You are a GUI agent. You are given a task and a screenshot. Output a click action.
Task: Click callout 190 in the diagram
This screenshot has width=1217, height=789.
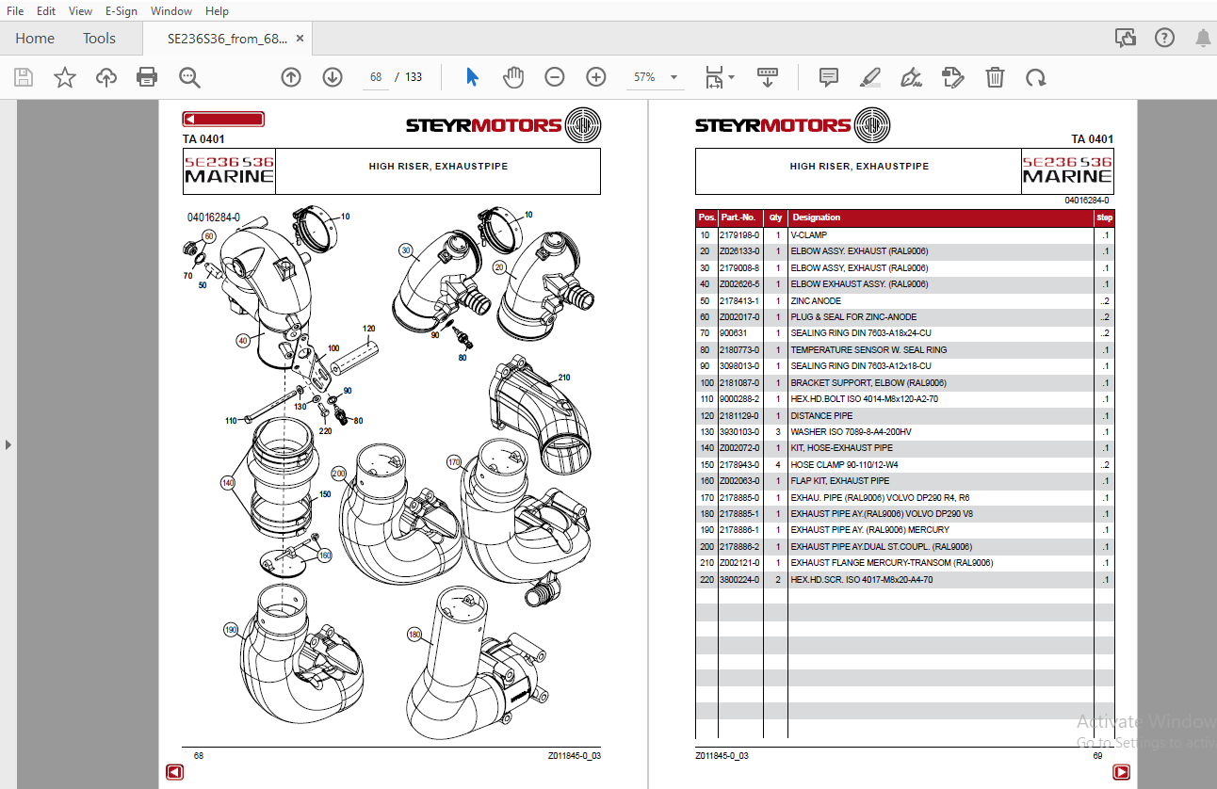tap(231, 629)
